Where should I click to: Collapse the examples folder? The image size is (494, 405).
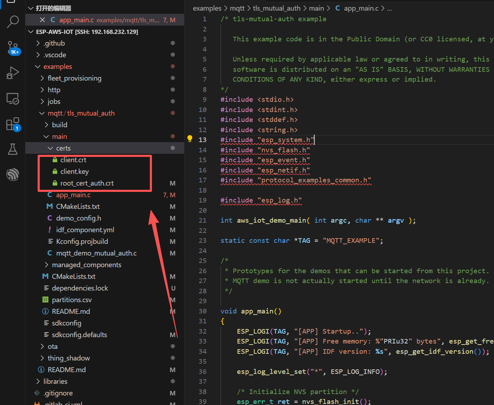coord(38,66)
